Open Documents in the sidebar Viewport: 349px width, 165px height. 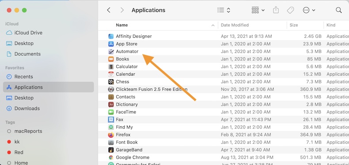[x=48, y=54]
